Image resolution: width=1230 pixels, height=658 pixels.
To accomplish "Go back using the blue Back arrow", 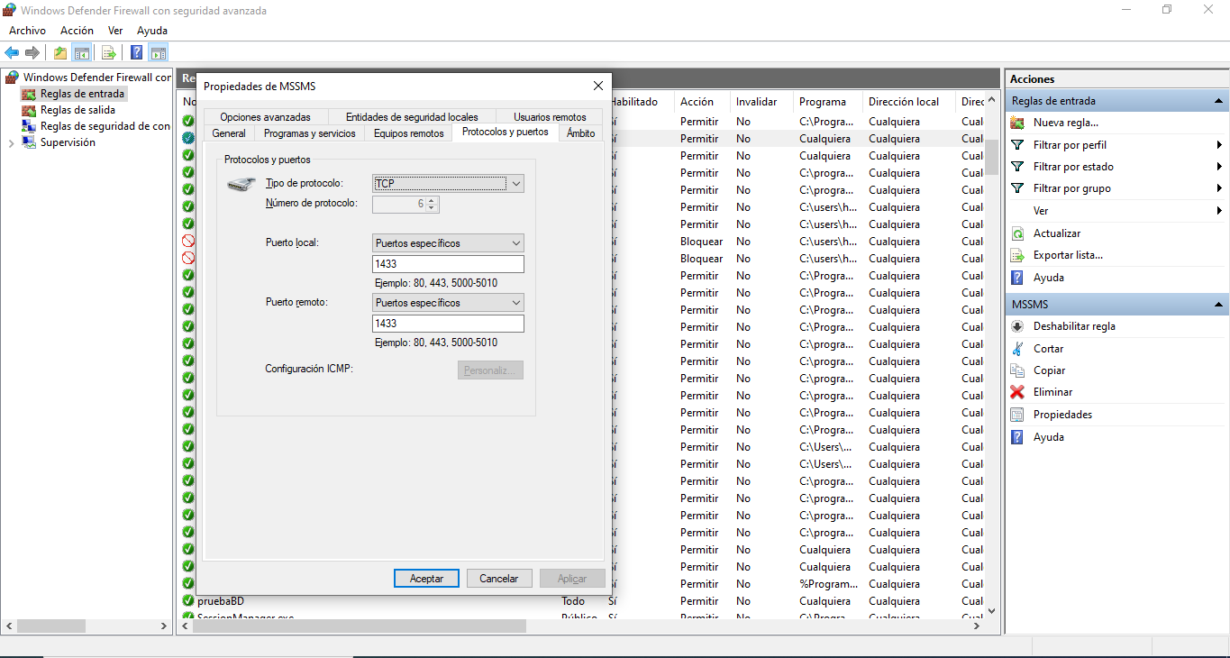I will (x=12, y=52).
